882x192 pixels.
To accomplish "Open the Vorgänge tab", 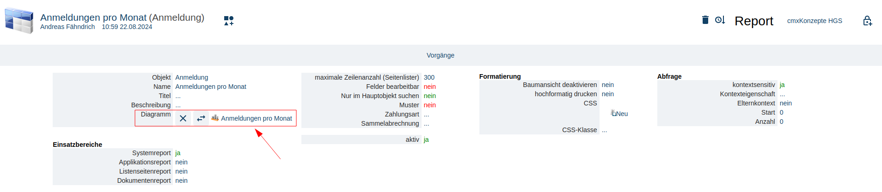I will (x=440, y=55).
